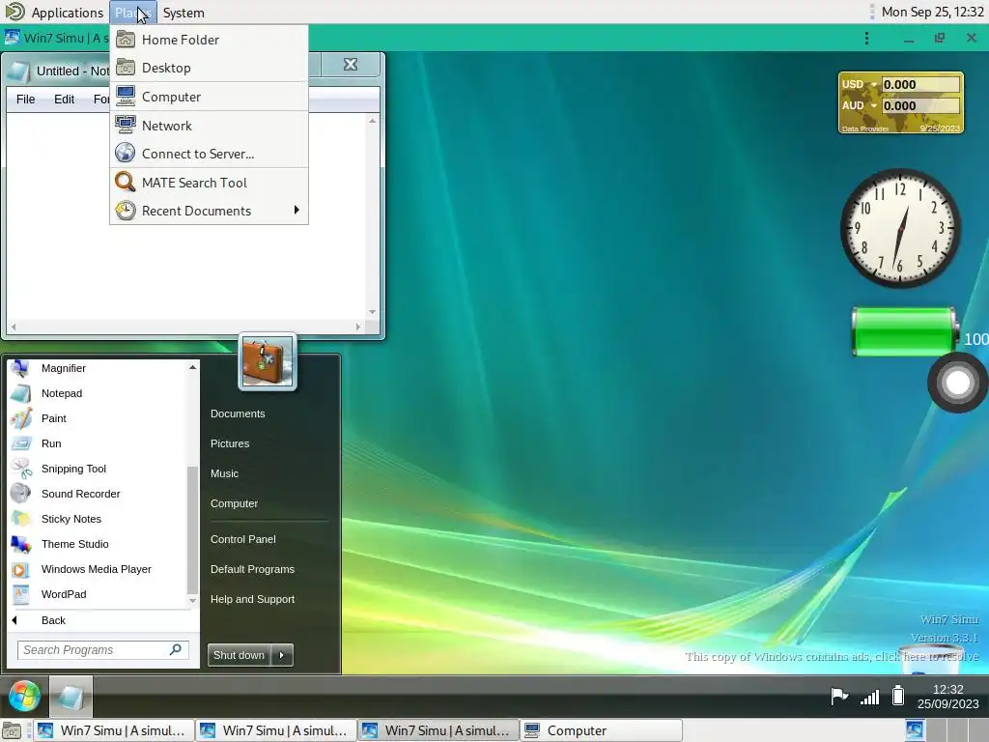Select Computer in the Places menu
This screenshot has height=742, width=989.
click(209, 97)
